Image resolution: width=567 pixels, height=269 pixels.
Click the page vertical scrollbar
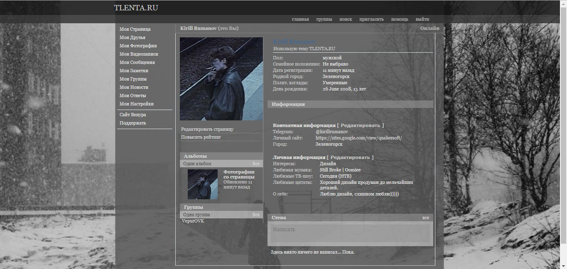563,125
